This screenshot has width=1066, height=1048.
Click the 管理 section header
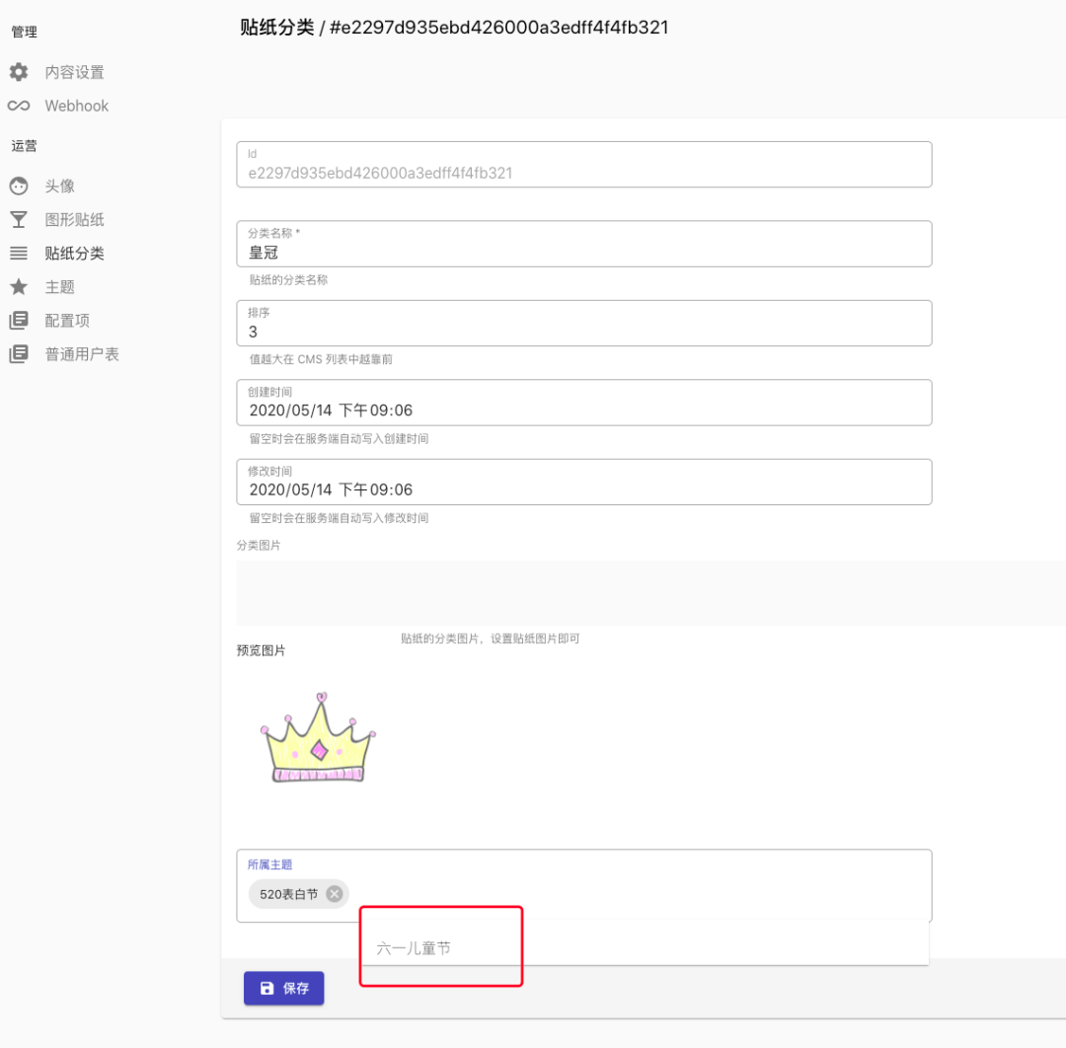pyautogui.click(x=24, y=32)
